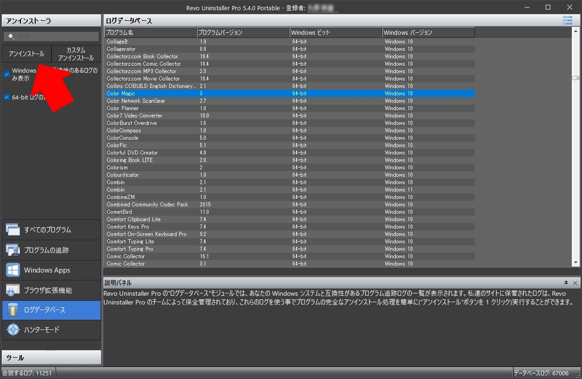Select the CombineZM row

(290, 197)
